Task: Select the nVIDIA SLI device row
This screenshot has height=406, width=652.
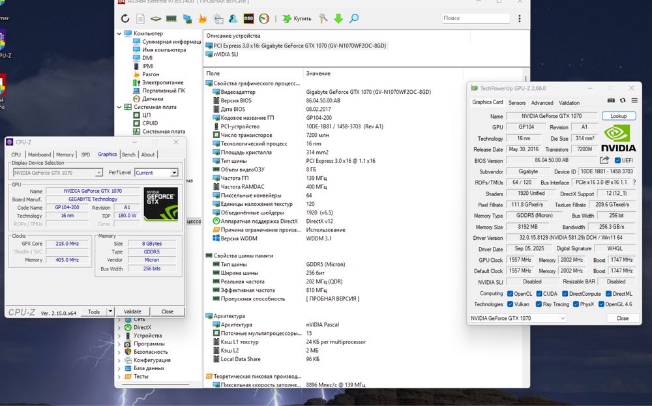Action: (222, 55)
